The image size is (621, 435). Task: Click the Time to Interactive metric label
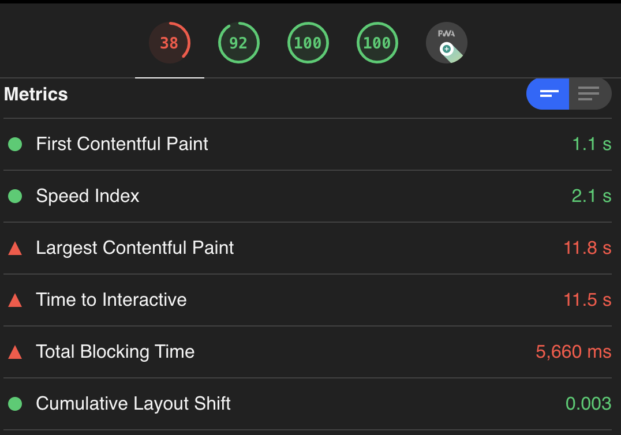pos(111,299)
